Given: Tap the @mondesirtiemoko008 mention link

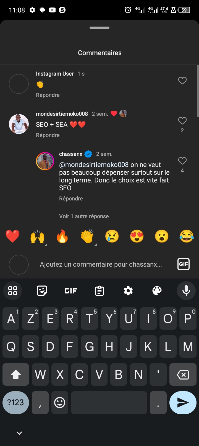Looking at the screenshot, I should (x=94, y=165).
